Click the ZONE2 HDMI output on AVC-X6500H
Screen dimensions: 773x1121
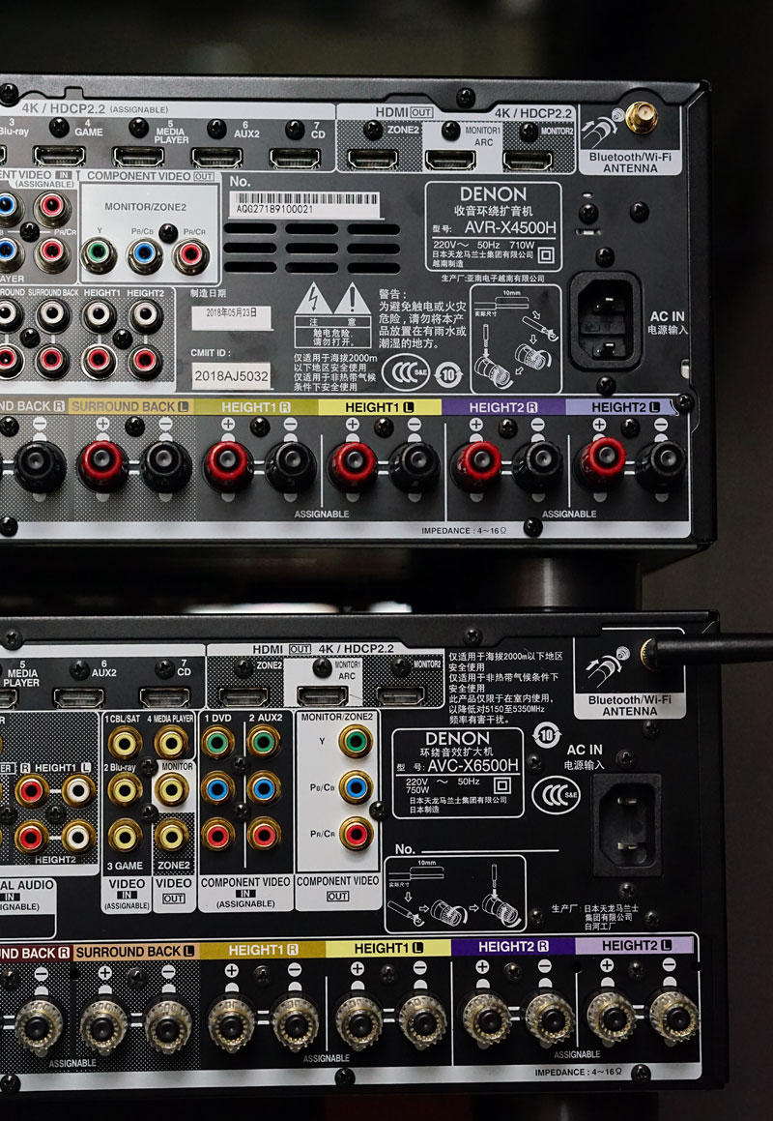pyautogui.click(x=243, y=696)
